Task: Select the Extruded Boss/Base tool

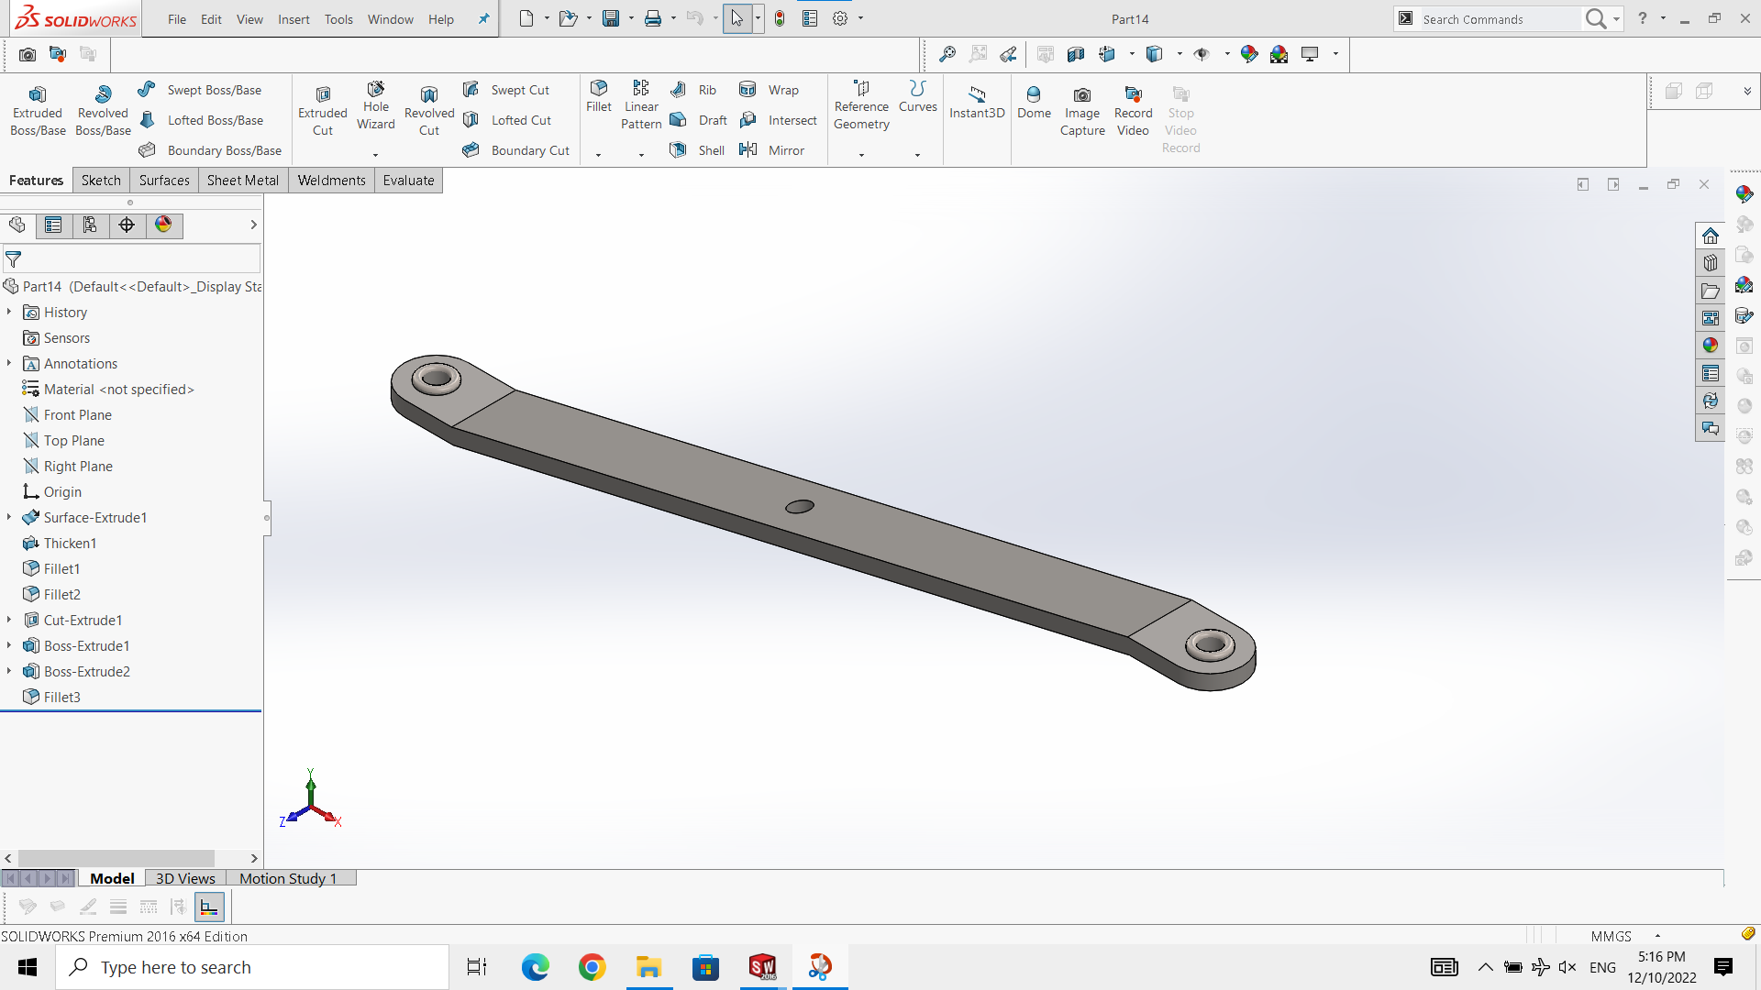Action: click(x=38, y=111)
